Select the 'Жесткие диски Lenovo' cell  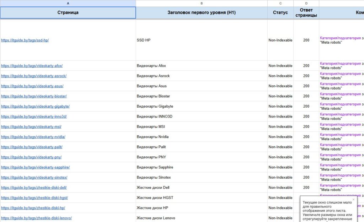202,218
